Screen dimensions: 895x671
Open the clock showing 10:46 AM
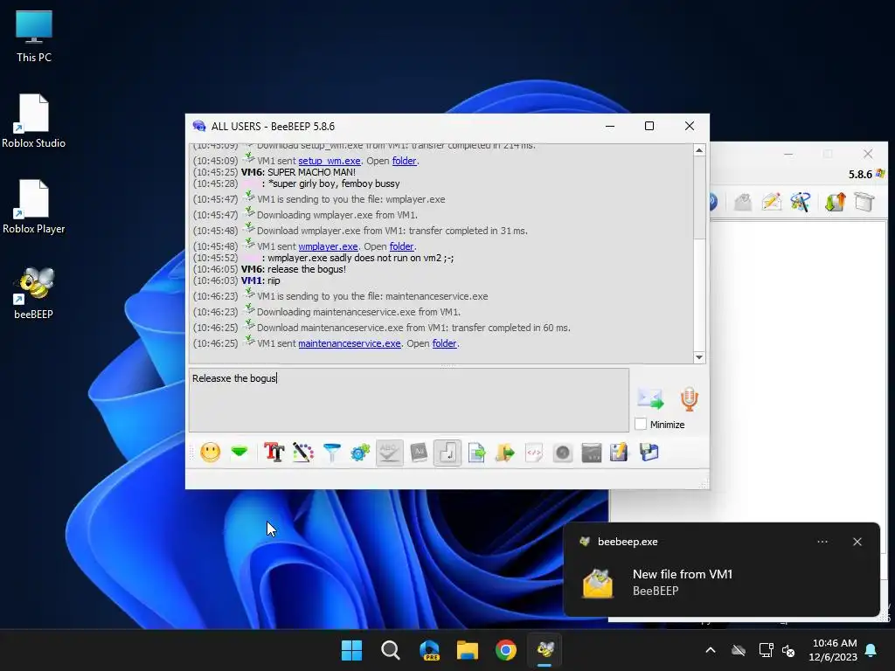point(833,650)
